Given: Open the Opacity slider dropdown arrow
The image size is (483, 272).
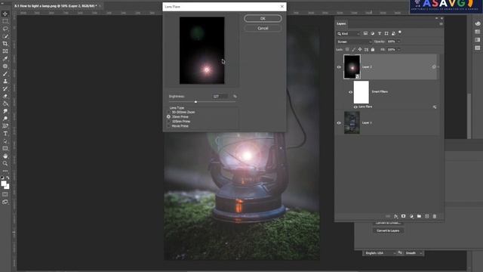Looking at the screenshot, I should click(399, 42).
